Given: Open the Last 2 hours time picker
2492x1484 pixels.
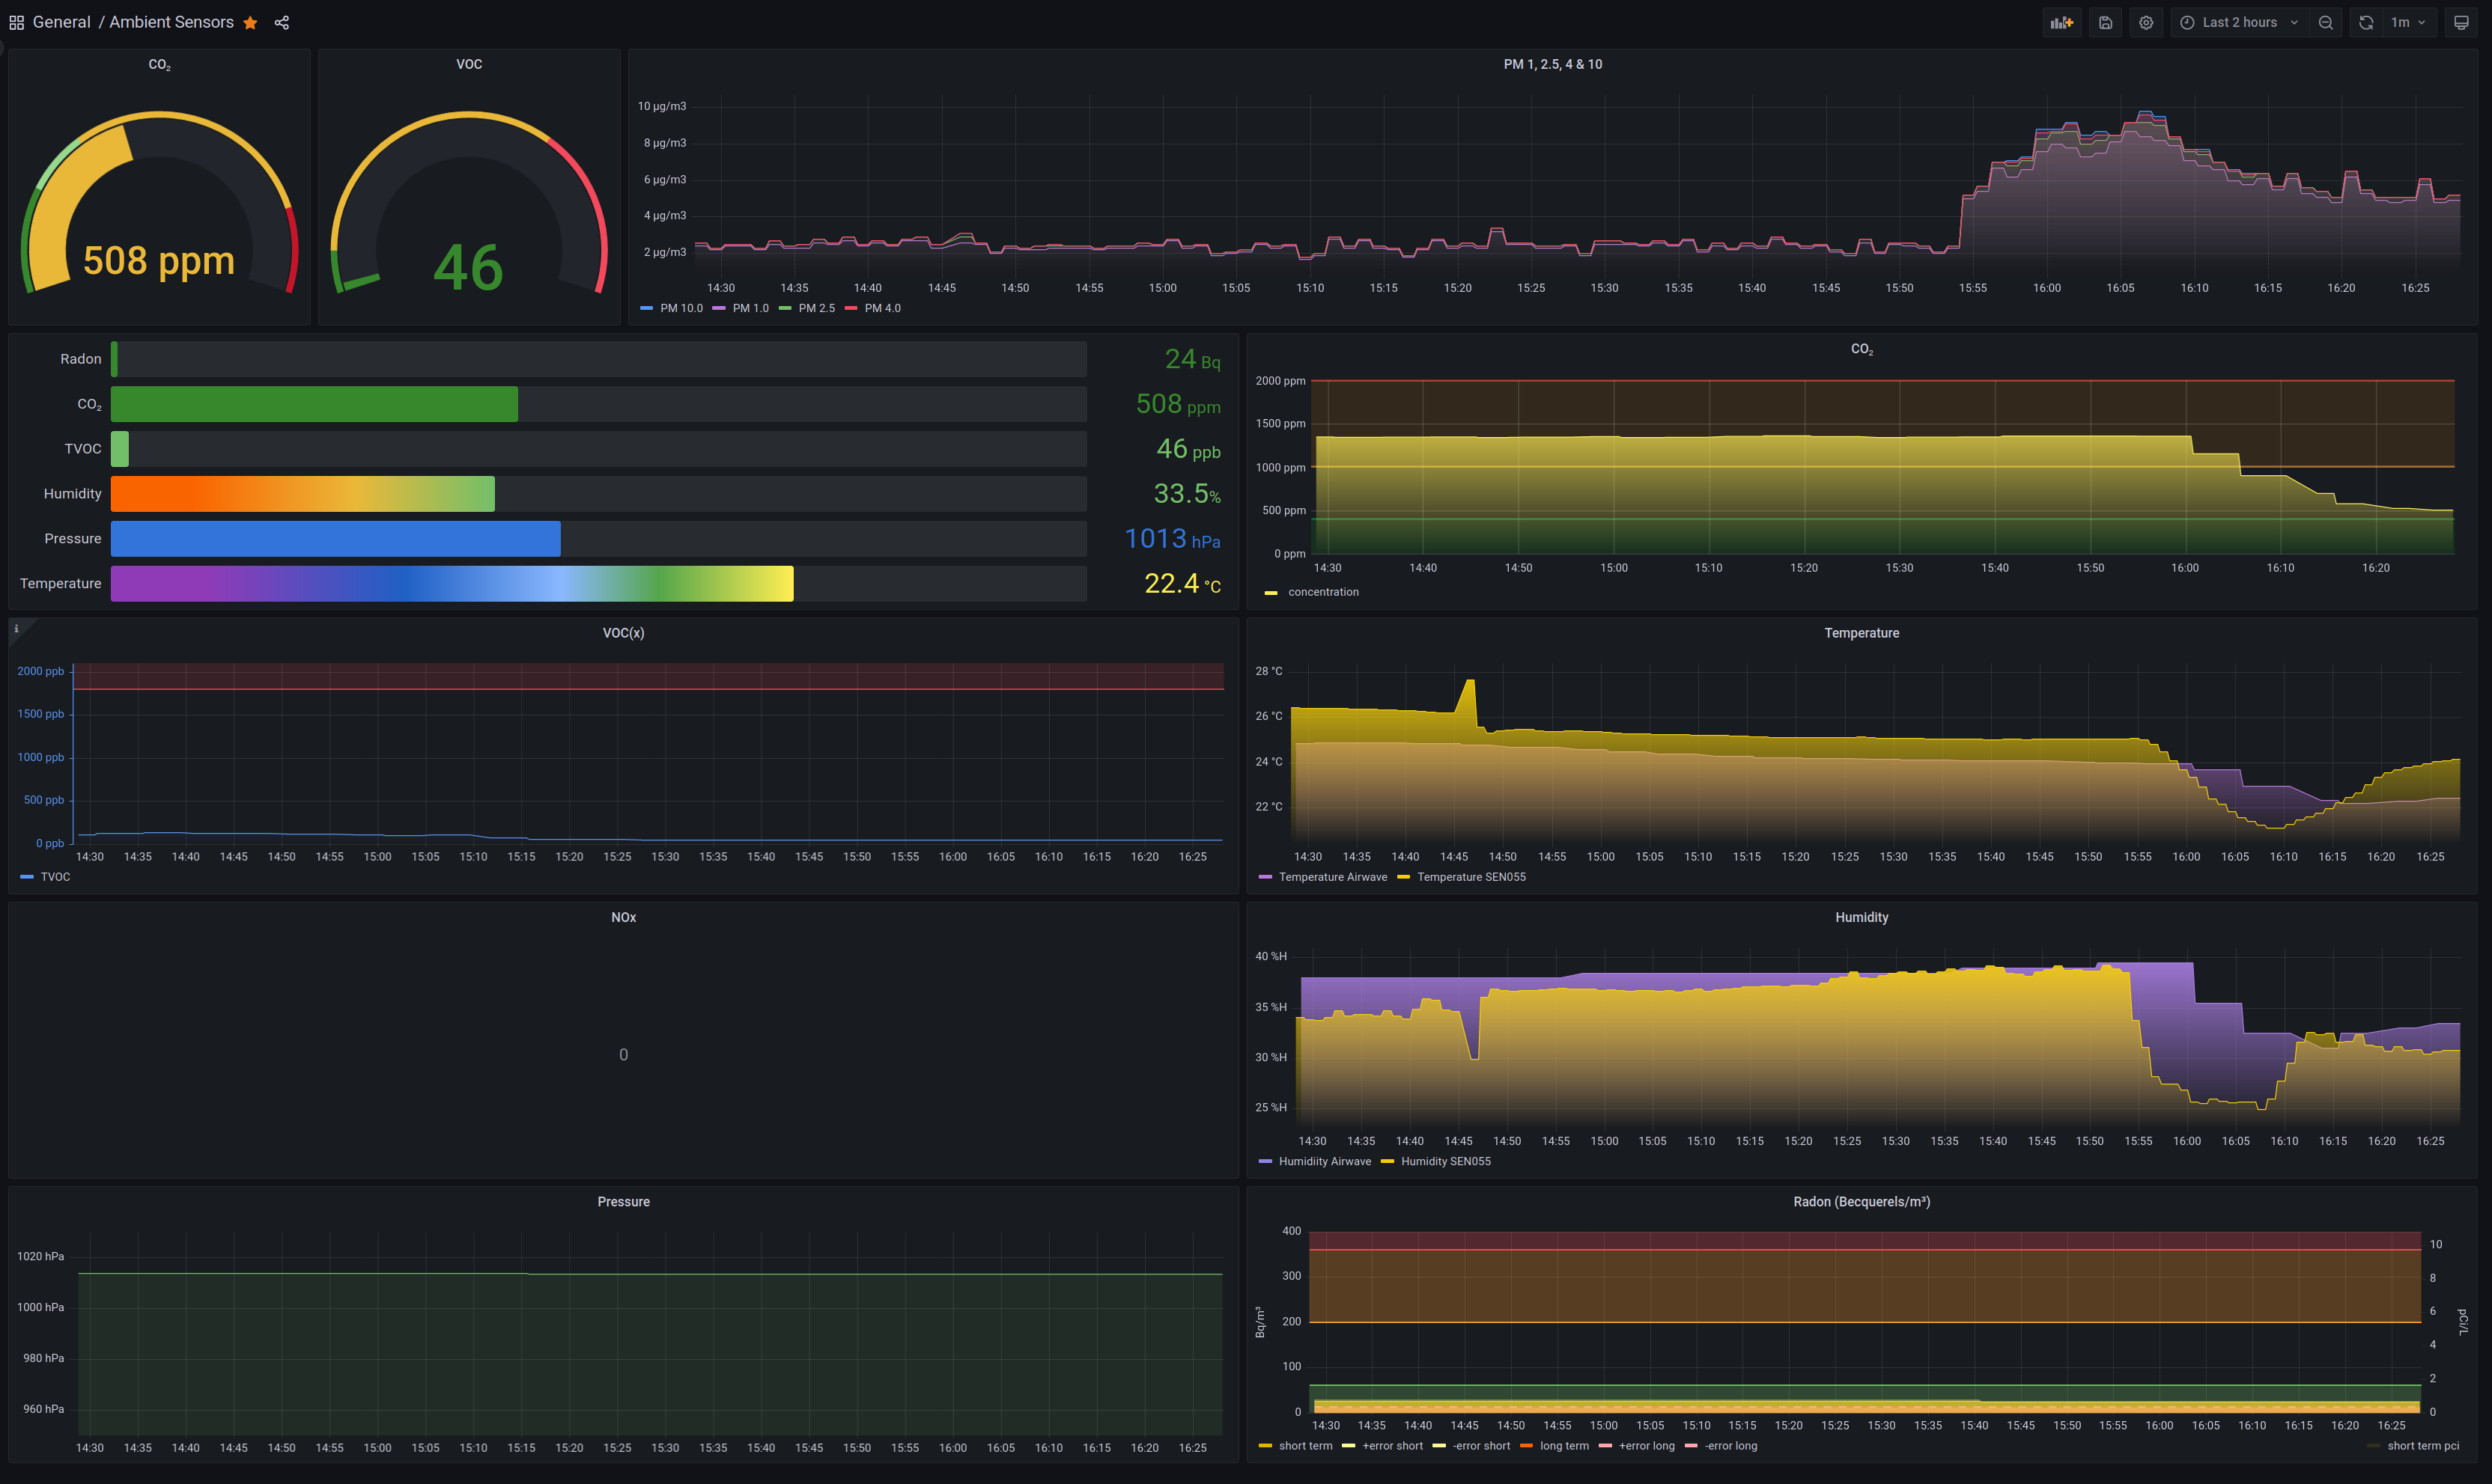Looking at the screenshot, I should point(2238,22).
